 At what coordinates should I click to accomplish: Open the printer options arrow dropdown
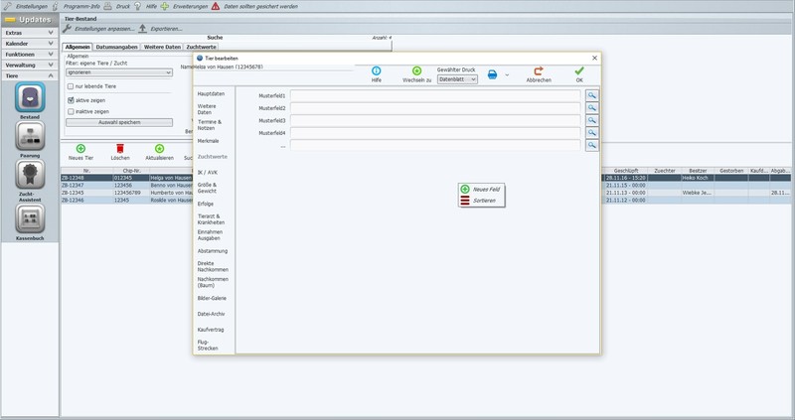[x=507, y=75]
